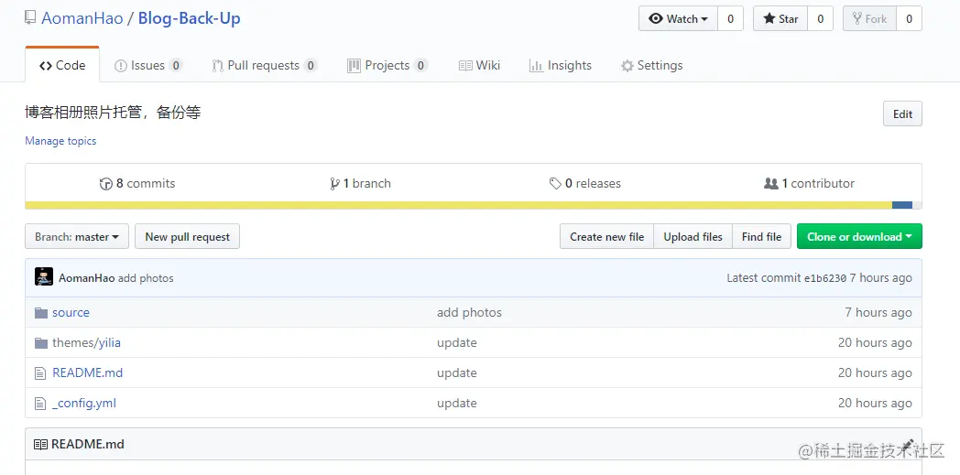Click the source folder icon
The width and height of the screenshot is (960, 475).
(41, 313)
